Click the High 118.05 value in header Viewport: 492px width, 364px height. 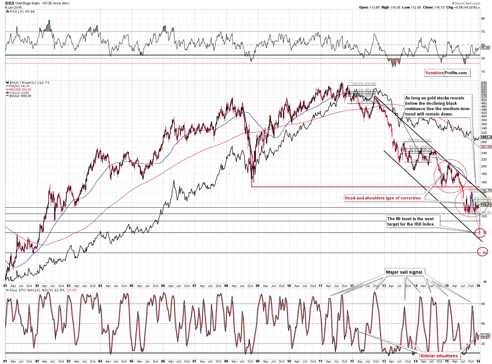[391, 7]
